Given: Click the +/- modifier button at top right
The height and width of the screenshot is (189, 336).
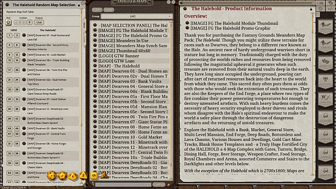Looking at the screenshot, I should coord(330,9).
